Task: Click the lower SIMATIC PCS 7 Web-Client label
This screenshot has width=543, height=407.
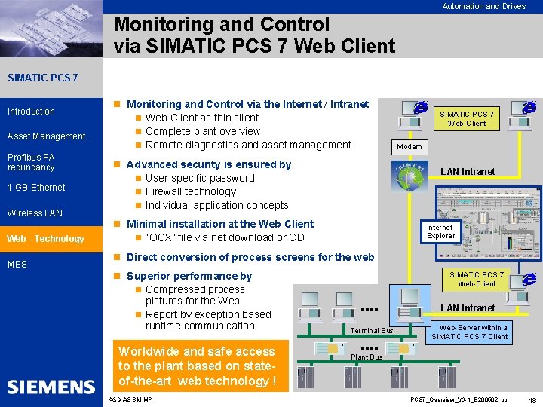Action: pyautogui.click(x=477, y=280)
